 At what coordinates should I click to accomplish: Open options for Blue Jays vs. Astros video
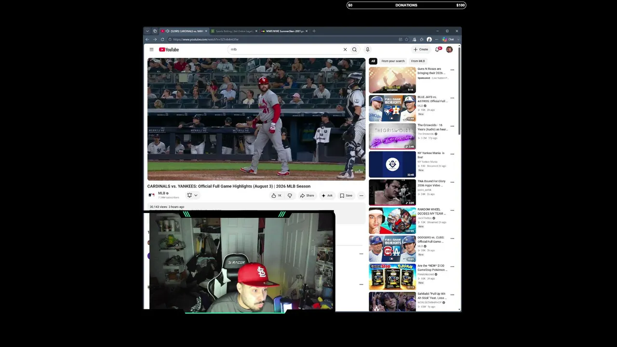click(x=452, y=98)
